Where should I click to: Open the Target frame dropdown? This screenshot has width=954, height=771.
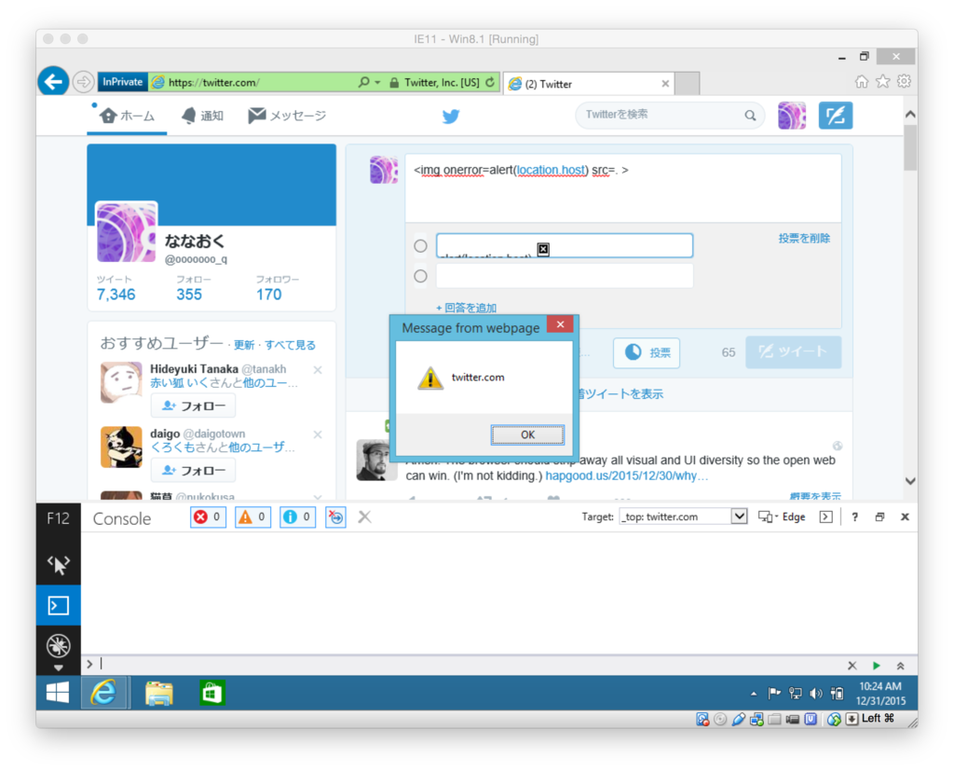[739, 516]
